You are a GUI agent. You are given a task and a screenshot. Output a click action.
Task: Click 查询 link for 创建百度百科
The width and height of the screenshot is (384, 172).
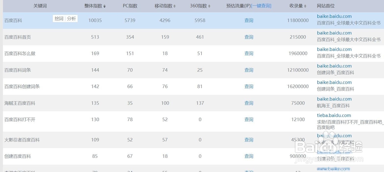point(249,156)
